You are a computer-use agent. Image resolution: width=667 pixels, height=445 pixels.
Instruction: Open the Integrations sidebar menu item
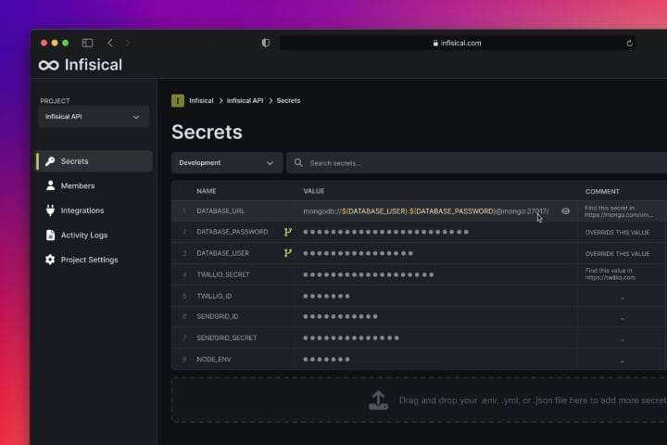(x=94, y=210)
